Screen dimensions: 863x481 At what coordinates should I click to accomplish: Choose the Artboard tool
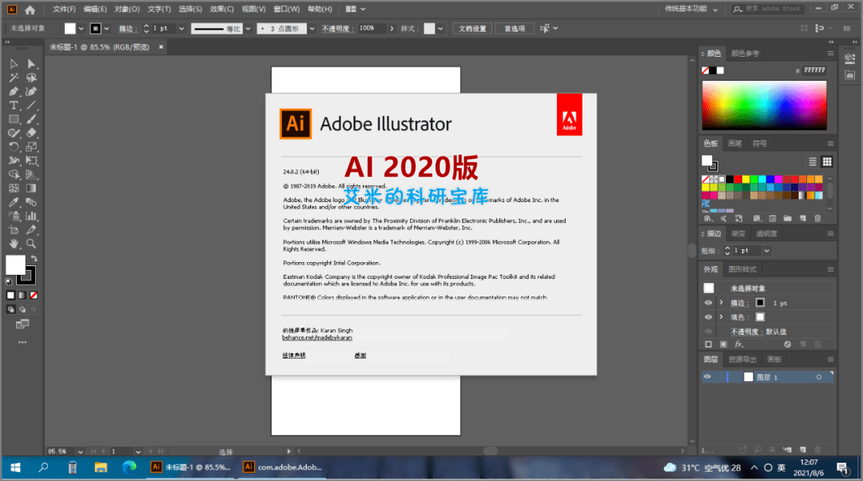(x=14, y=229)
